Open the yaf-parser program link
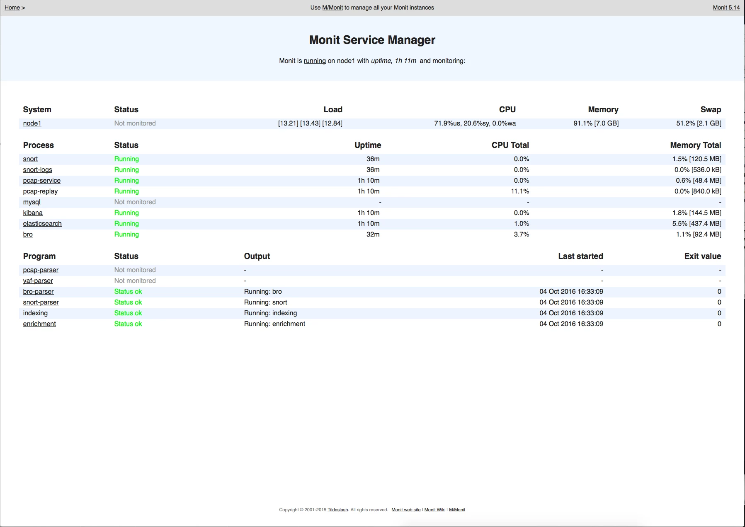 click(x=38, y=280)
